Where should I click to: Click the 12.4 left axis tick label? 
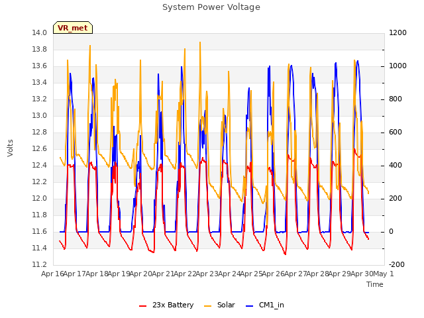click(40, 165)
